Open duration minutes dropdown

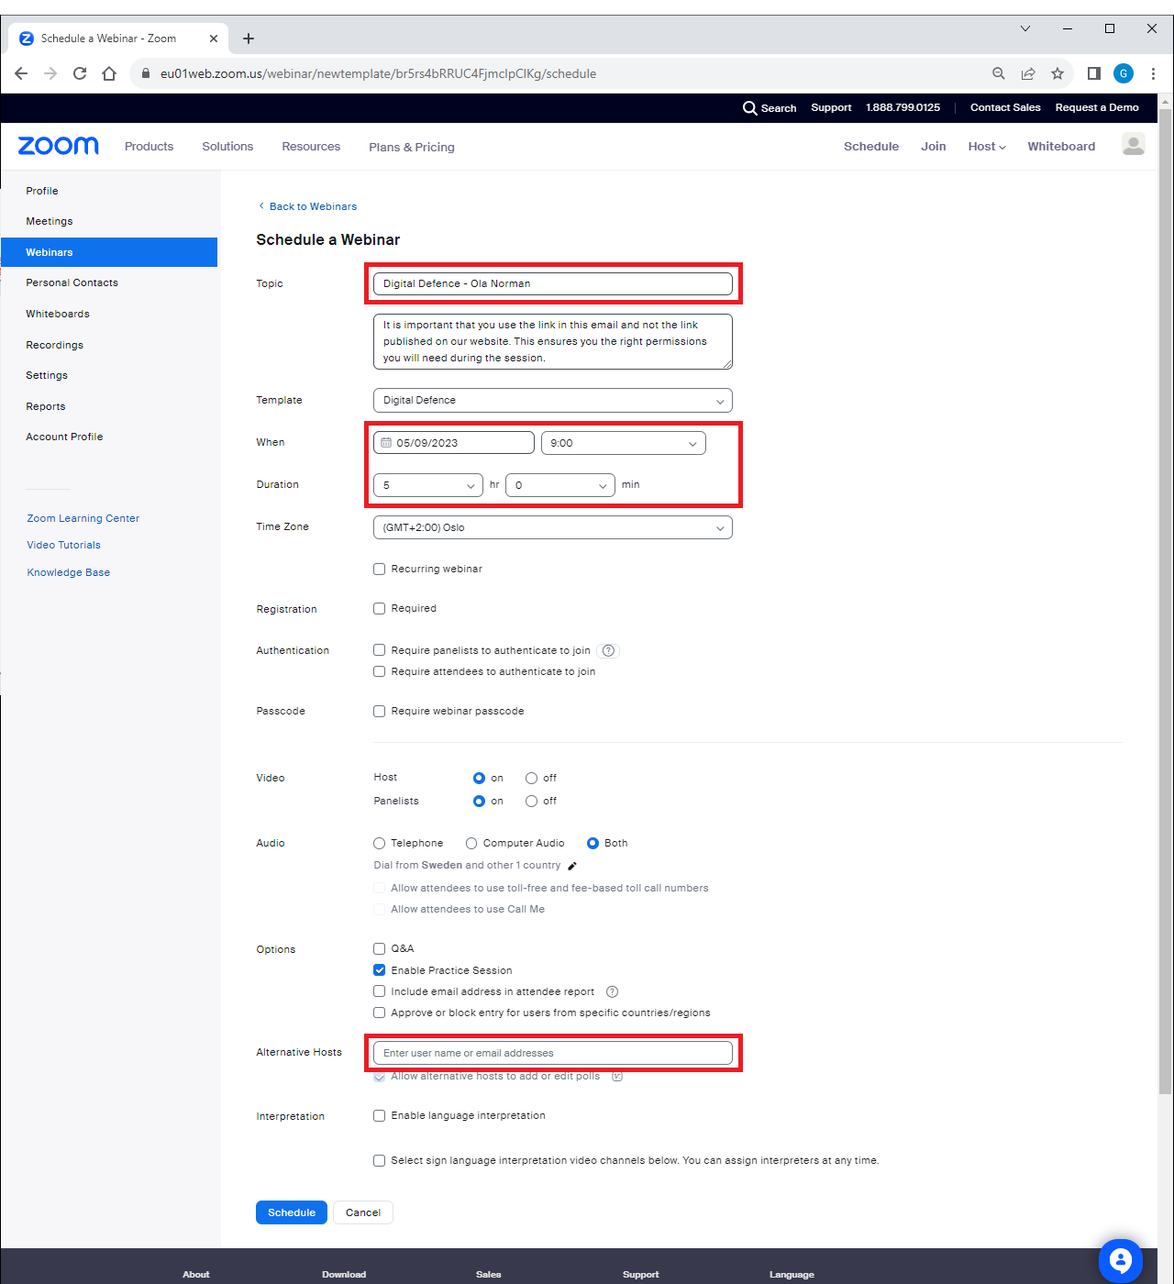(x=560, y=485)
